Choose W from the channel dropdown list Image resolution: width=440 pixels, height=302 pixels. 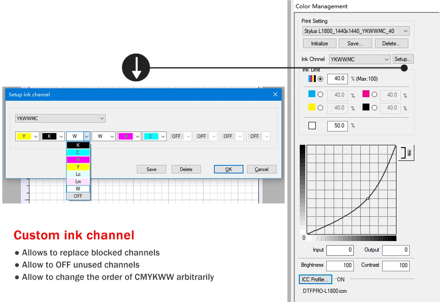click(x=78, y=189)
